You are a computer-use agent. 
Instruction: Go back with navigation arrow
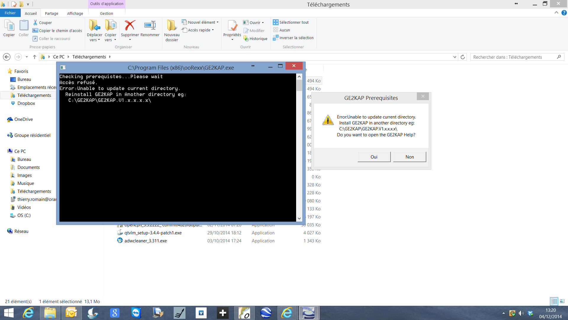pyautogui.click(x=7, y=57)
